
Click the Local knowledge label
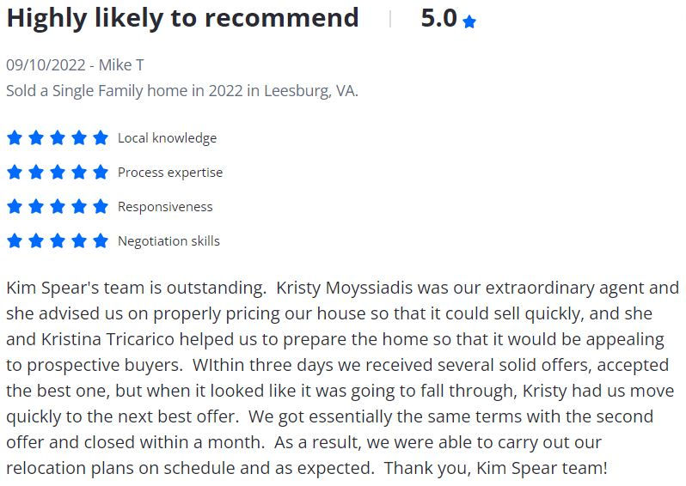click(x=167, y=138)
